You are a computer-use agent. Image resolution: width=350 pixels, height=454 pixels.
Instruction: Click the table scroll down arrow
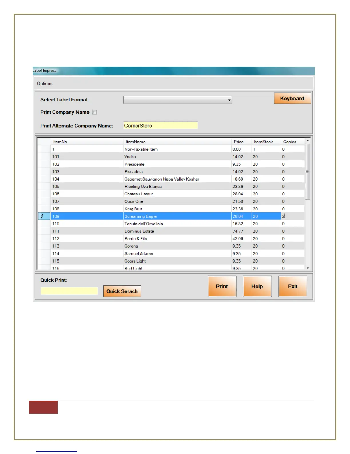coord(308,268)
